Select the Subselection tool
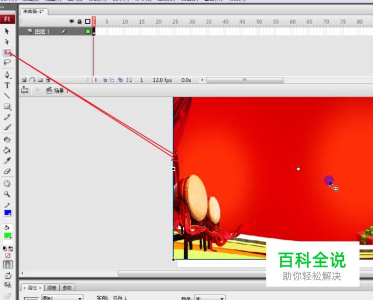This screenshot has height=300, width=373. tap(6, 42)
